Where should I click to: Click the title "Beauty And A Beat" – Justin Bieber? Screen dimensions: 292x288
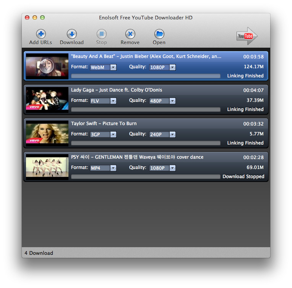pos(146,56)
